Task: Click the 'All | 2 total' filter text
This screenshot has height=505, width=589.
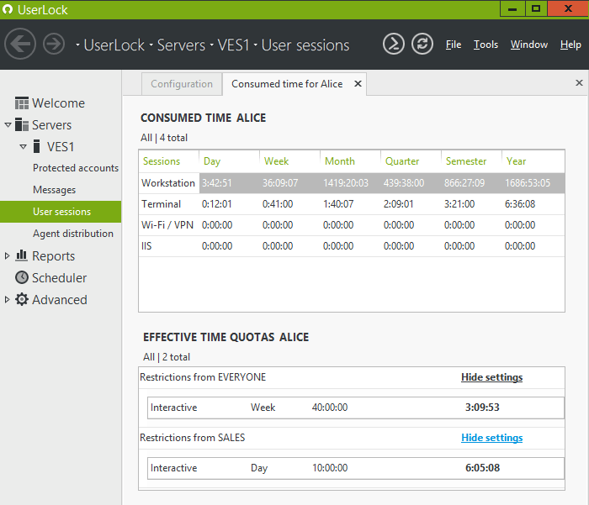Action: point(167,357)
